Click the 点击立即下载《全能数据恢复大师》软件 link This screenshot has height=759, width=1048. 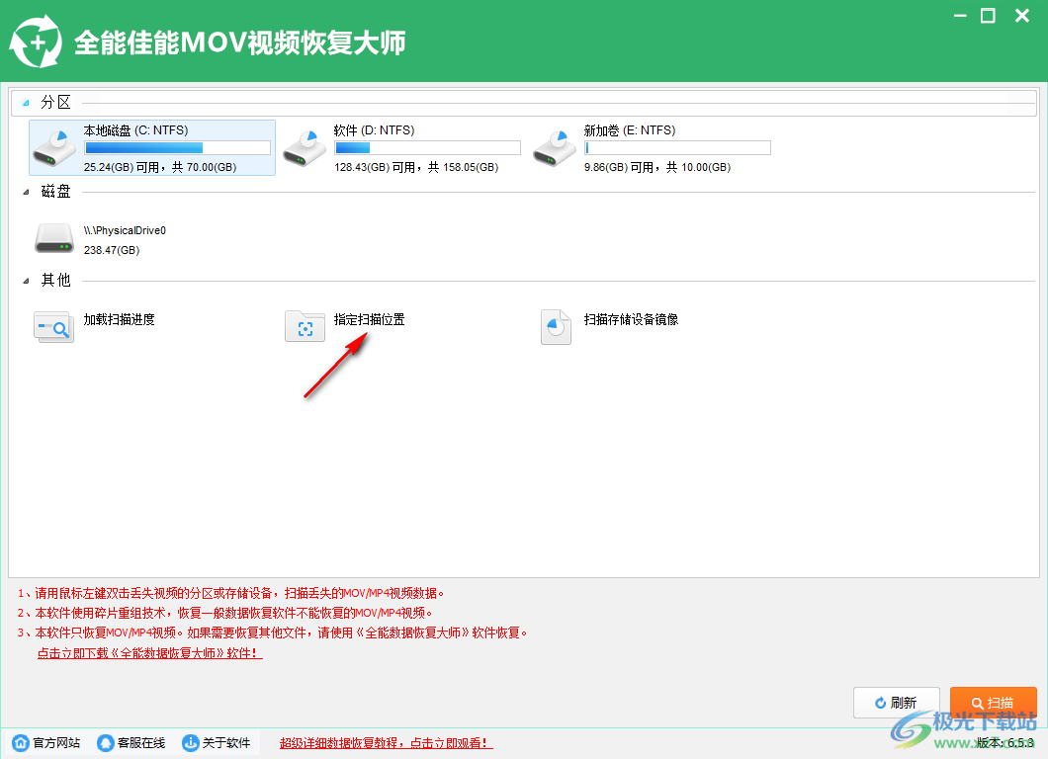(x=149, y=653)
